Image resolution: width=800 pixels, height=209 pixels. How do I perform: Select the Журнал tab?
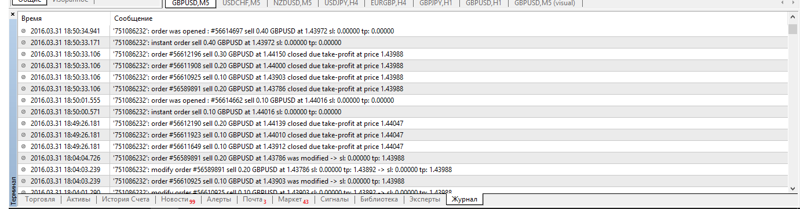coord(465,200)
